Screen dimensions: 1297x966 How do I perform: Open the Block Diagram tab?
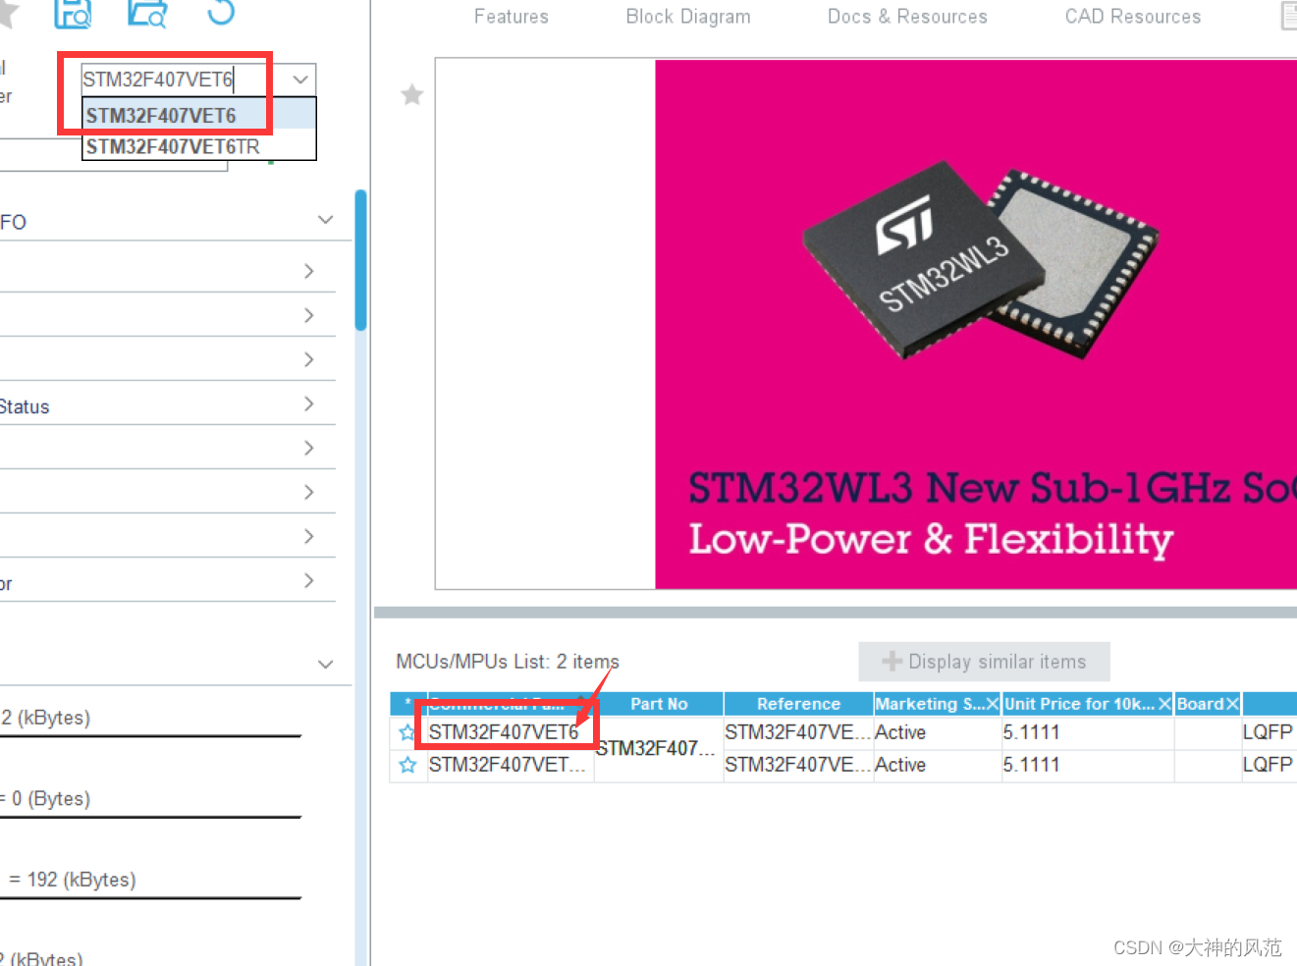click(688, 17)
